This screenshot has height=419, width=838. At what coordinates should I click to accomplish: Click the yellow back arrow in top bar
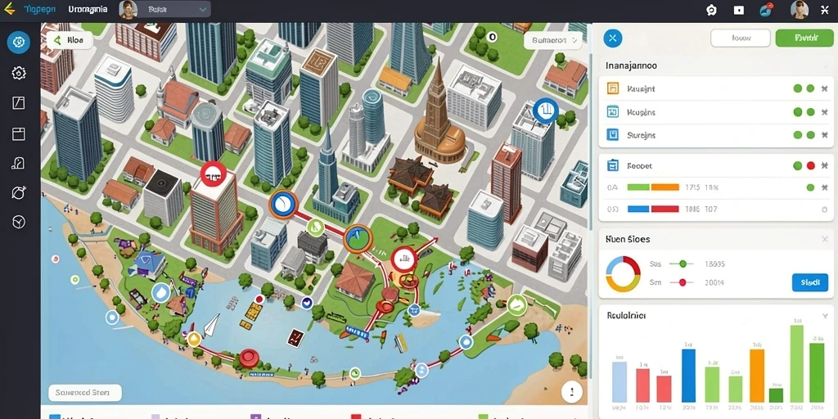tap(9, 9)
